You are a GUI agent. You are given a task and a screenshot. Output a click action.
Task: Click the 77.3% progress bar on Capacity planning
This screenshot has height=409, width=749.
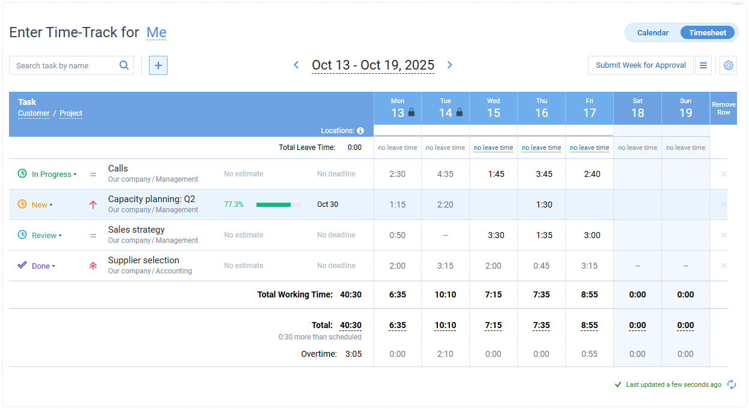point(279,204)
